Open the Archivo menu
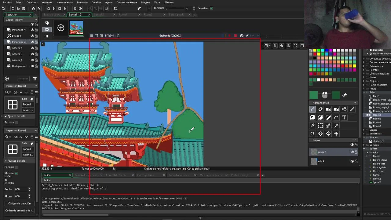 [7, 2]
